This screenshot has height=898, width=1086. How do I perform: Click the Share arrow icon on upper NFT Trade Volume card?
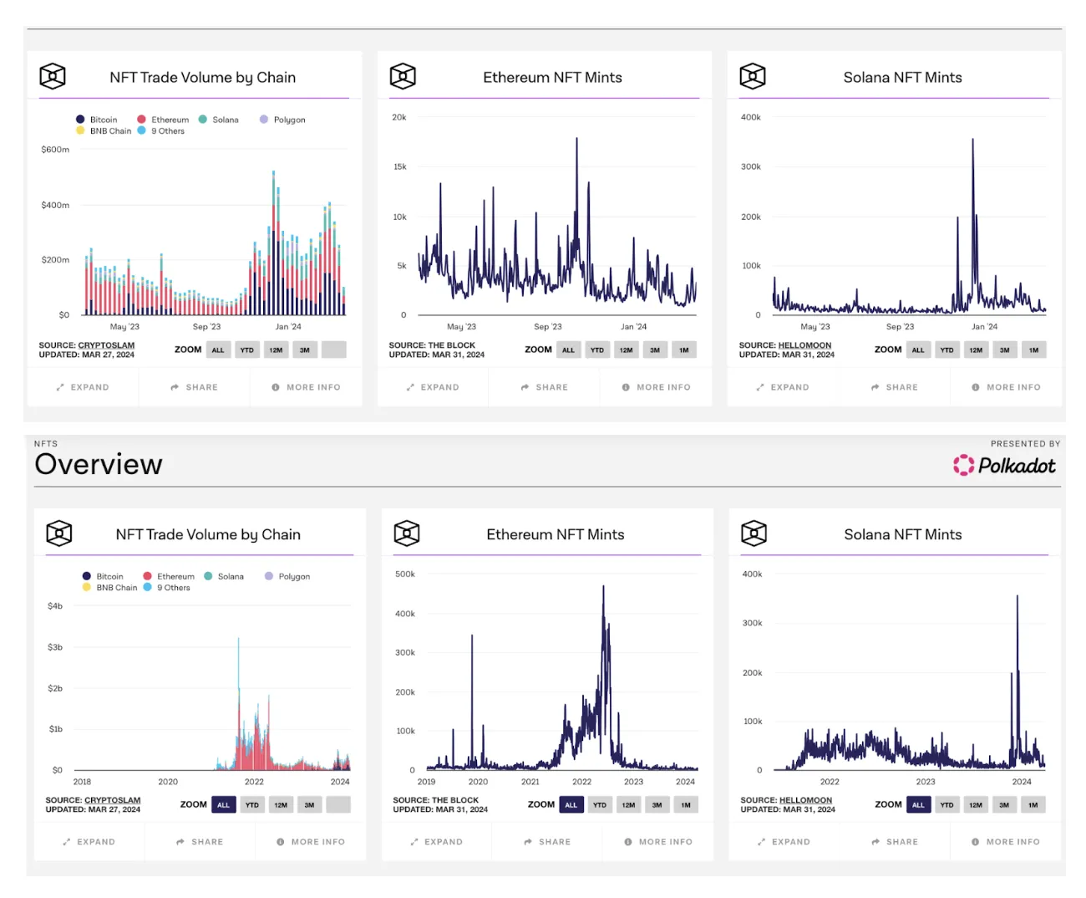pos(175,387)
